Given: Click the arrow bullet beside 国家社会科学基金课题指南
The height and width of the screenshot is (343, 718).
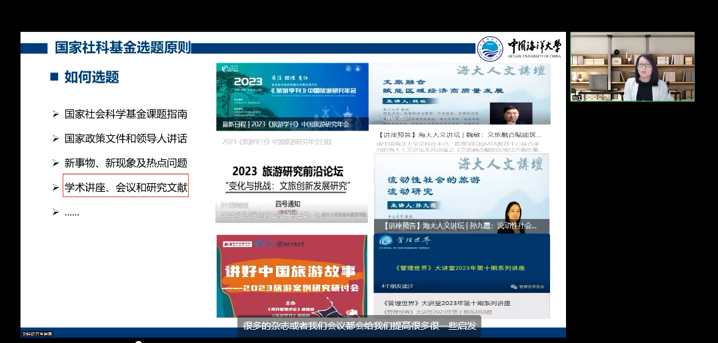Looking at the screenshot, I should point(55,114).
